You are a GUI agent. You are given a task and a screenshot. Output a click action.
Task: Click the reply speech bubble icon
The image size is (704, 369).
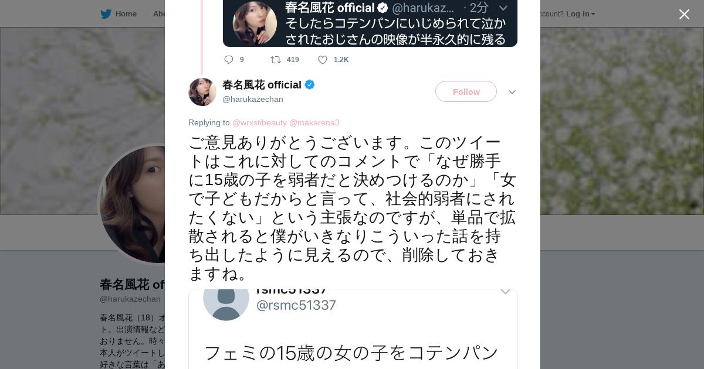(x=229, y=60)
